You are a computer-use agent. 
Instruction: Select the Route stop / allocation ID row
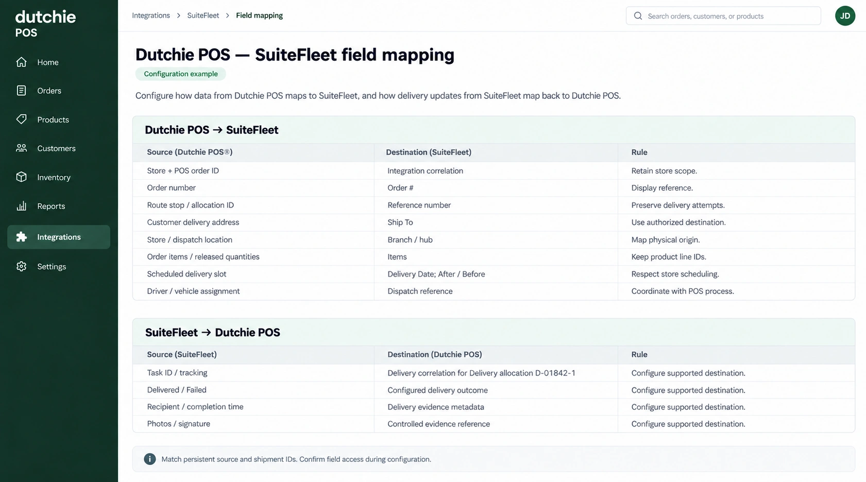coord(494,205)
